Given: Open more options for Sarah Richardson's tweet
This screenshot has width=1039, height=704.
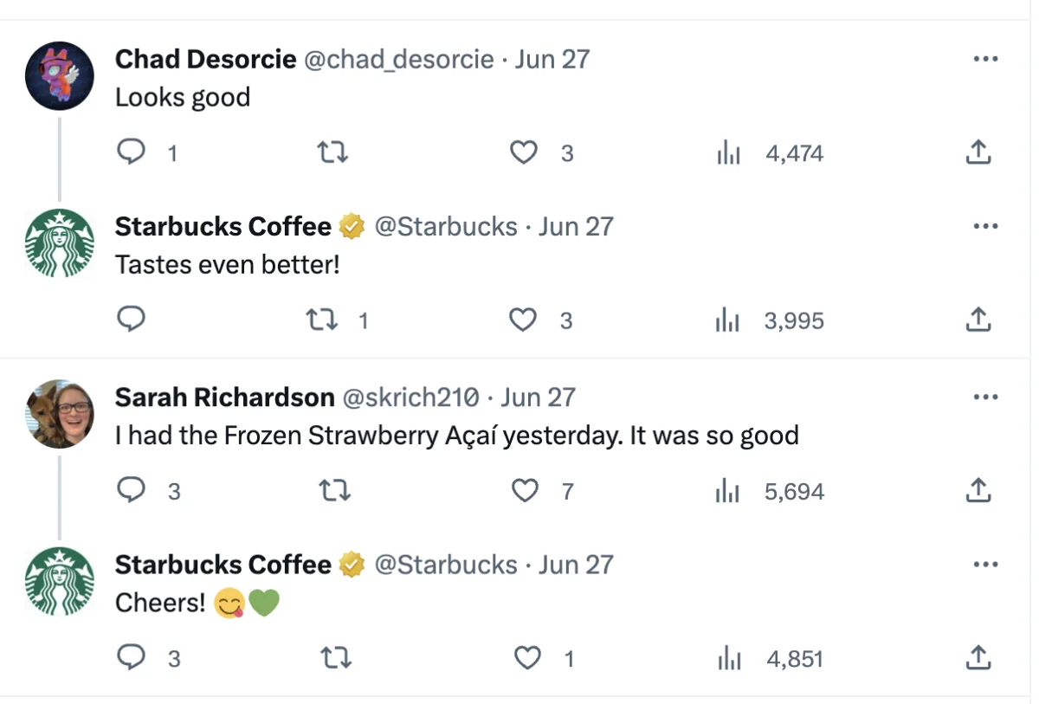Looking at the screenshot, I should point(985,397).
